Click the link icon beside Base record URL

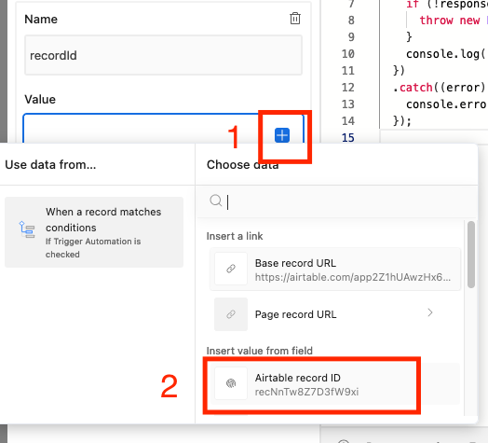tap(231, 269)
